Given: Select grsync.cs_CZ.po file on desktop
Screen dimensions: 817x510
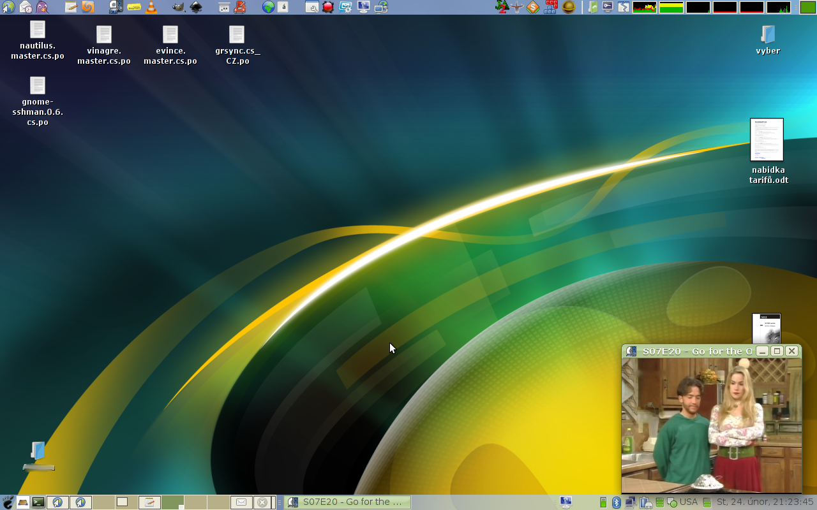Looking at the screenshot, I should [237, 45].
